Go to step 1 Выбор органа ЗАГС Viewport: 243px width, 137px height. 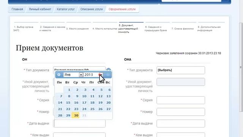(x=23, y=29)
